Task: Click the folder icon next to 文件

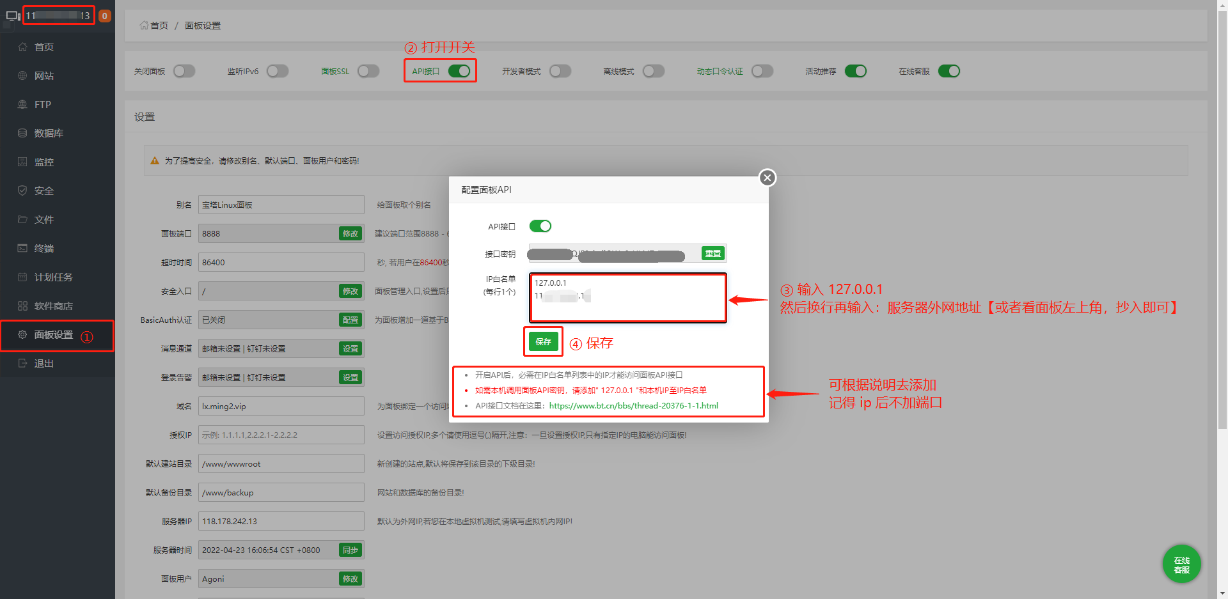Action: [x=22, y=219]
